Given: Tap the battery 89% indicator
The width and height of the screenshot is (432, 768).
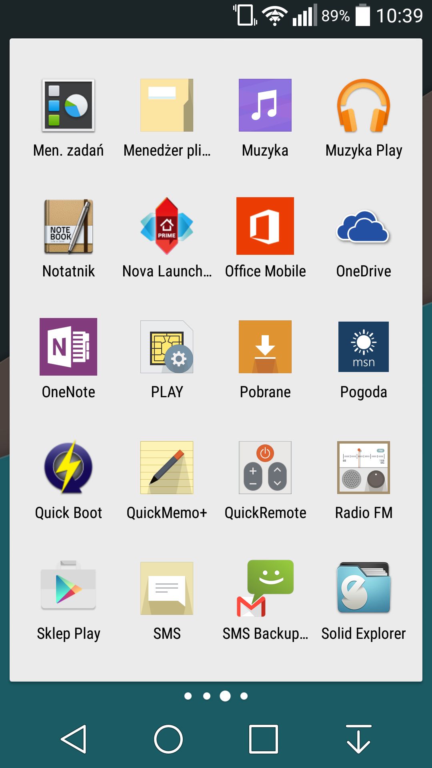Looking at the screenshot, I should click(x=346, y=15).
